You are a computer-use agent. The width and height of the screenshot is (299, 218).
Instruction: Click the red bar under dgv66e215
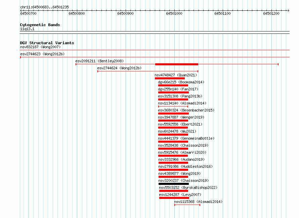(173, 85)
